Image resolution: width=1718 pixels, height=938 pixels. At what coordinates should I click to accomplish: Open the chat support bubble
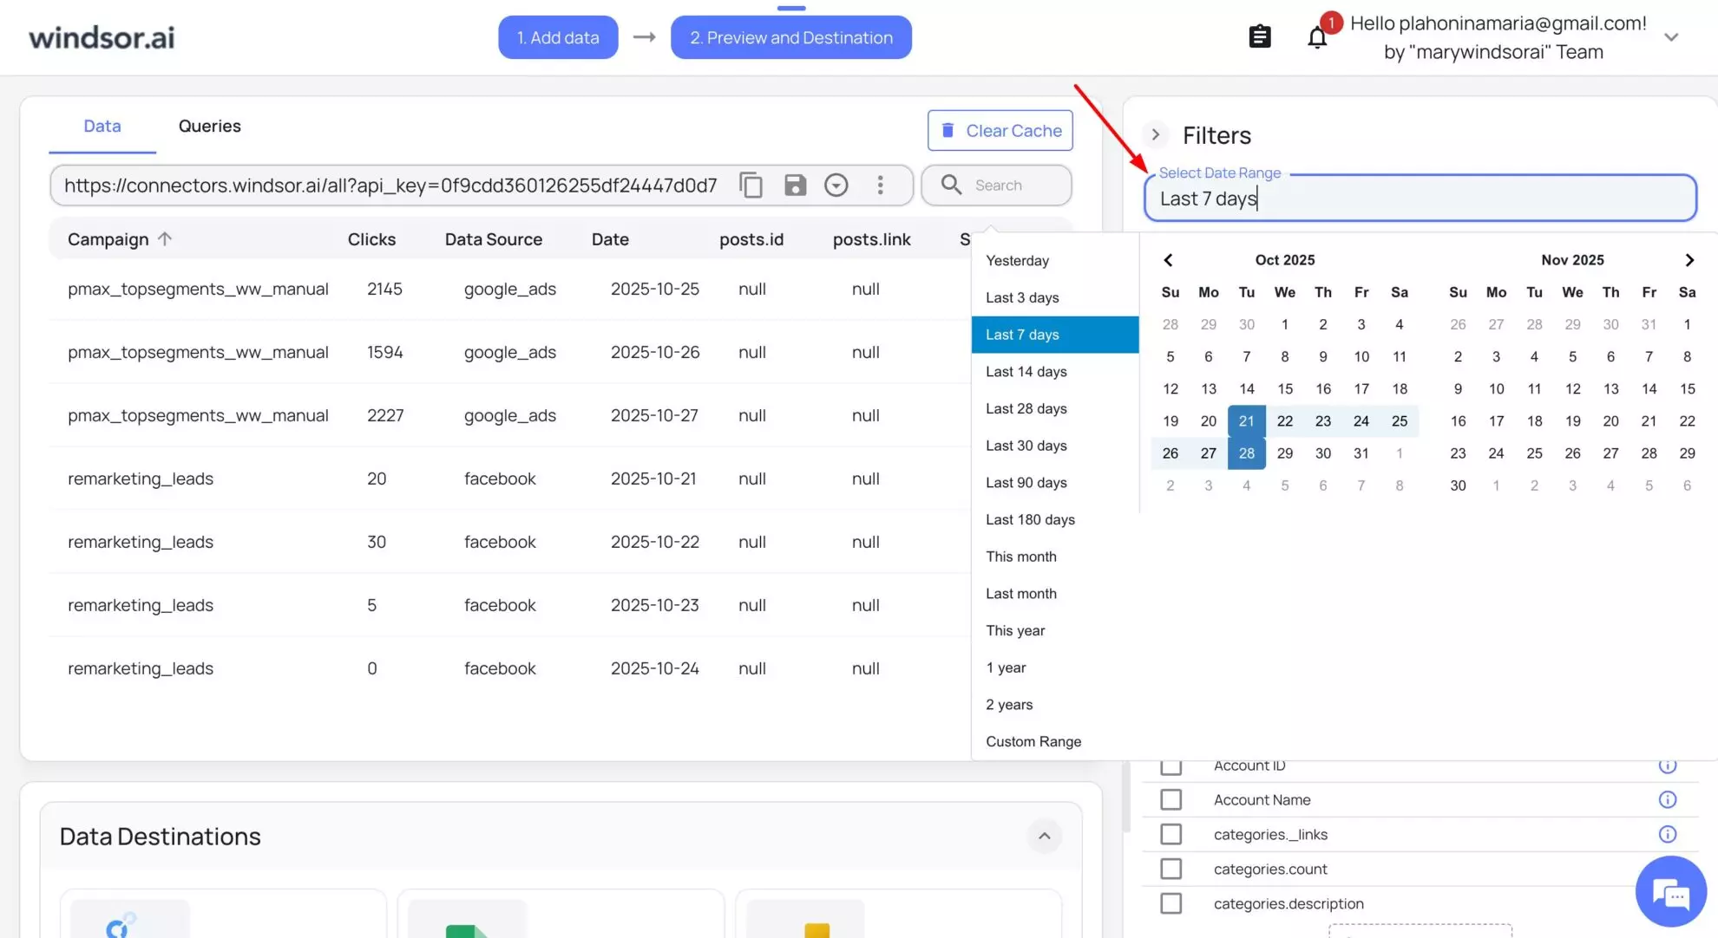1670,892
